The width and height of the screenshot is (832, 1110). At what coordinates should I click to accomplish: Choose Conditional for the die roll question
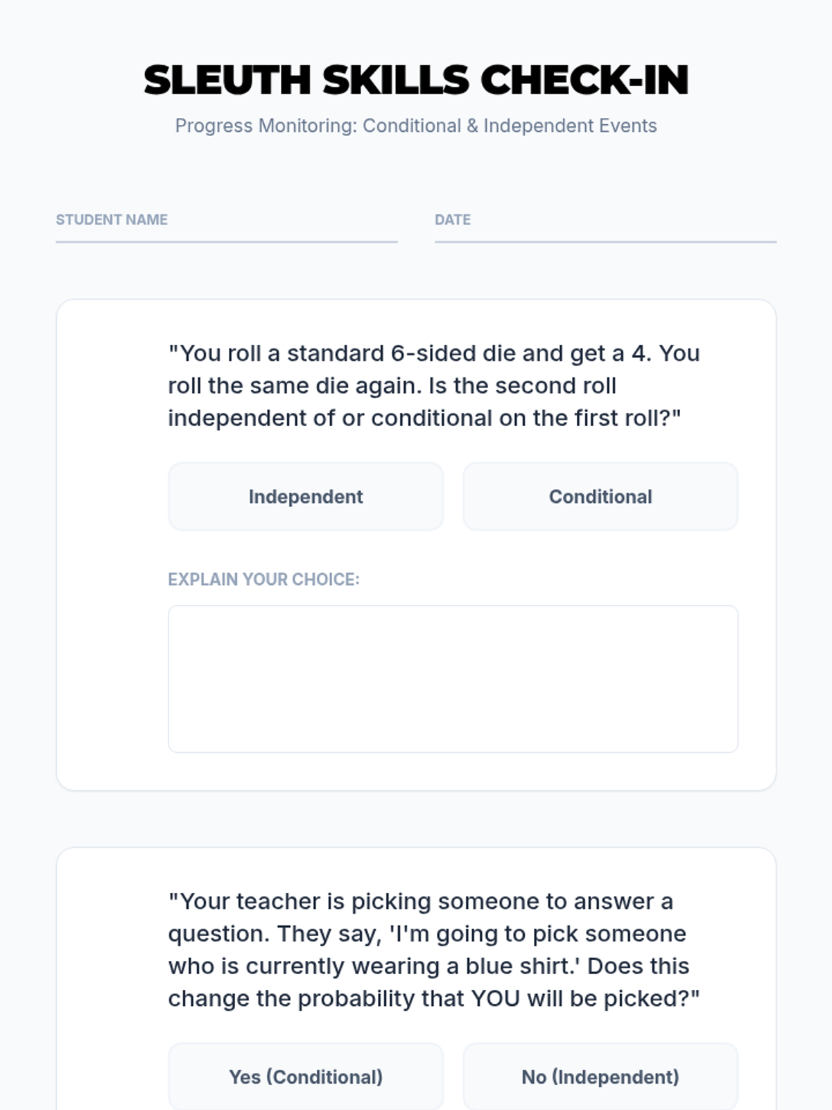(x=600, y=497)
